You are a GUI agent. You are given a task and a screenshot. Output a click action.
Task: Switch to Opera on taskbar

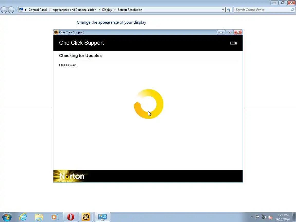70,217
